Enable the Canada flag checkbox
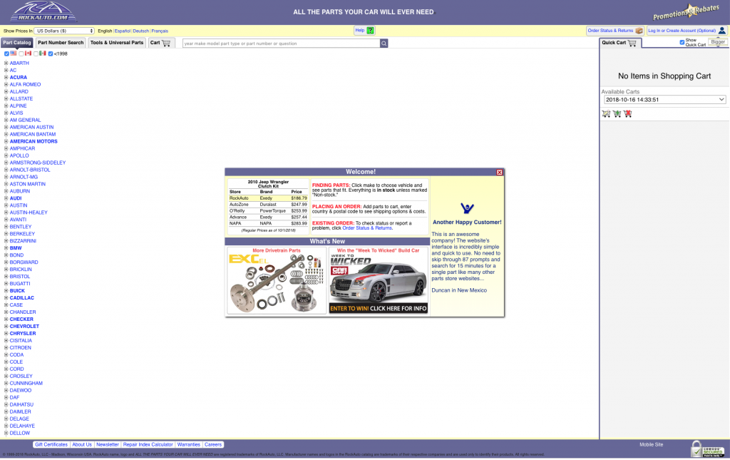 click(21, 53)
